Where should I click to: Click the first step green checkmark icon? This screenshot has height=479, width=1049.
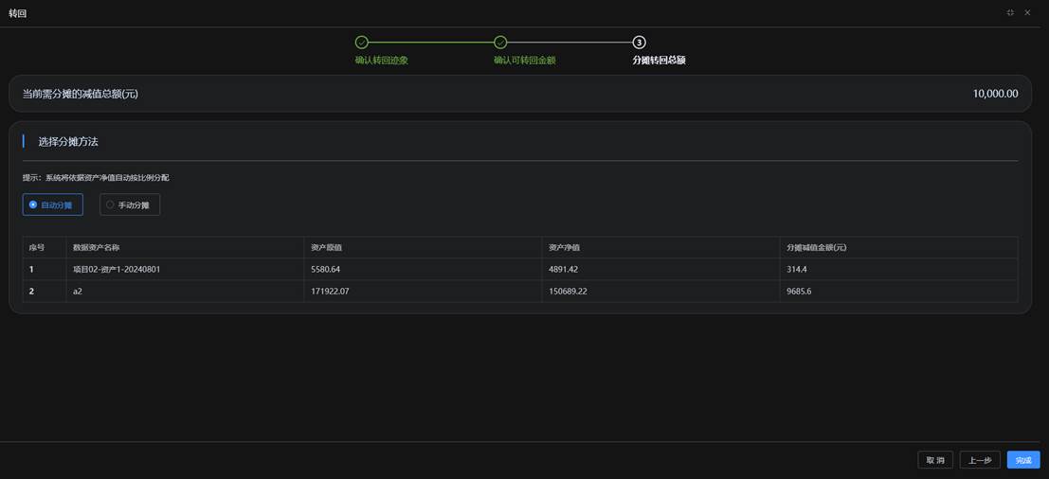[x=362, y=43]
